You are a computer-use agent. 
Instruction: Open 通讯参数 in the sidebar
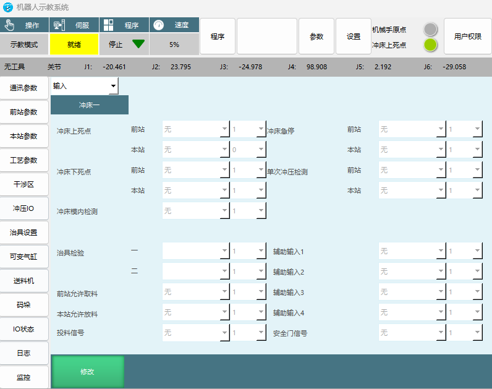click(23, 88)
